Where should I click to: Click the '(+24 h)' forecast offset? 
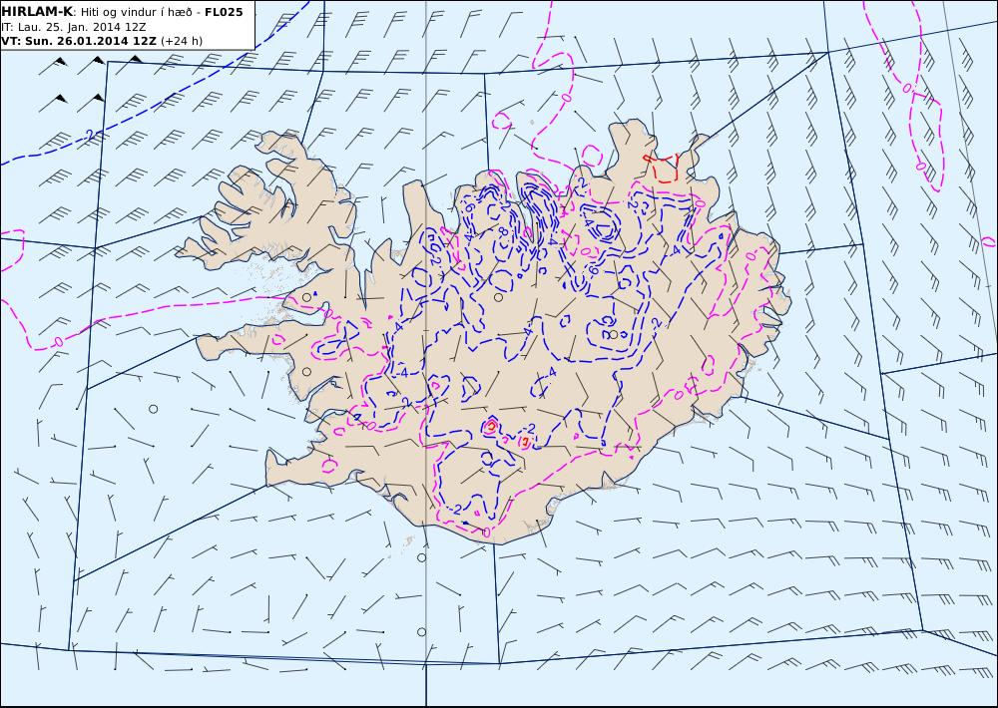click(182, 41)
